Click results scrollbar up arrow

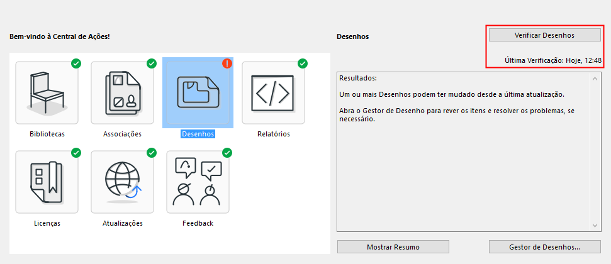pos(595,79)
